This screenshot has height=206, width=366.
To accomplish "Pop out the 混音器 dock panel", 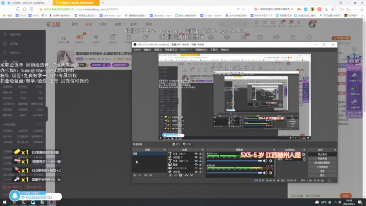I will (274, 150).
